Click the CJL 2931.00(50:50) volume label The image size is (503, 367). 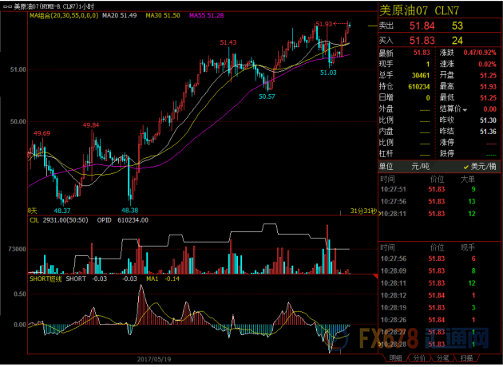(59, 220)
